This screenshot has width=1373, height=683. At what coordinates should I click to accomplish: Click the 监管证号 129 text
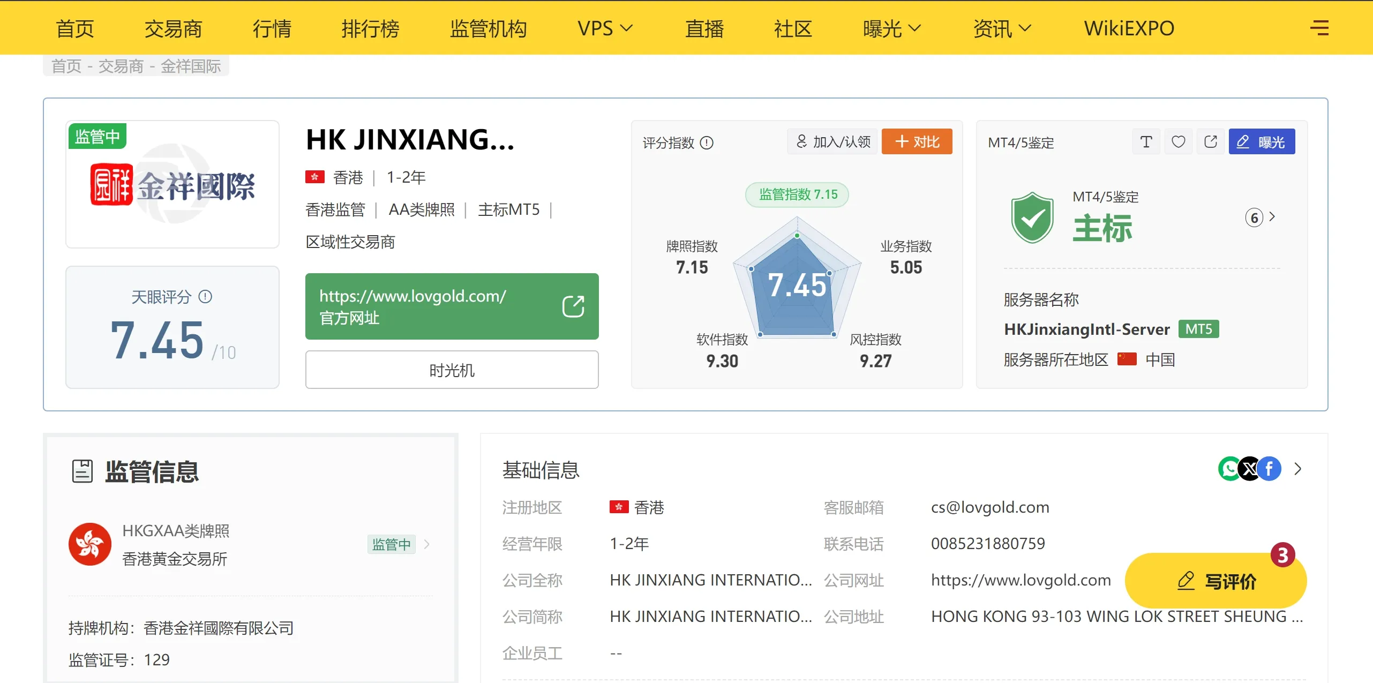pos(119,659)
